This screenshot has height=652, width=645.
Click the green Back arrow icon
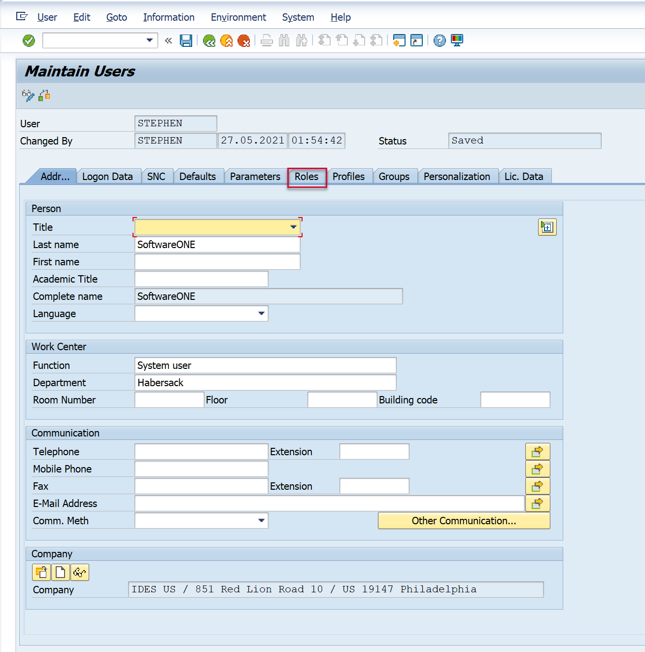[x=209, y=40]
